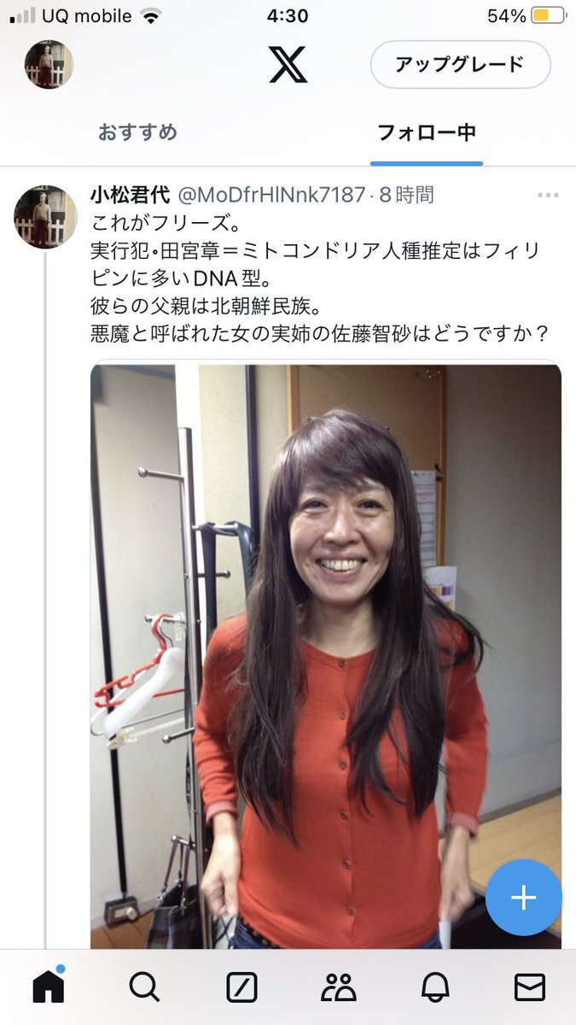Open the three-dot menu on the post
The width and height of the screenshot is (576, 1025).
click(548, 196)
